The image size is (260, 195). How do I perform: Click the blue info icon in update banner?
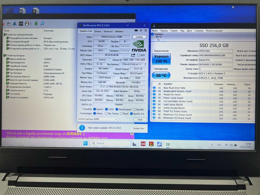[82, 128]
